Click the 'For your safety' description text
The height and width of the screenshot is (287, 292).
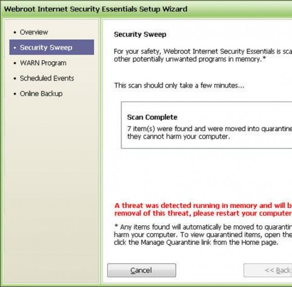[202, 55]
